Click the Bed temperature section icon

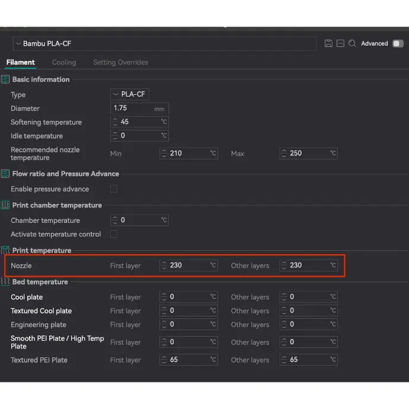tap(5, 282)
